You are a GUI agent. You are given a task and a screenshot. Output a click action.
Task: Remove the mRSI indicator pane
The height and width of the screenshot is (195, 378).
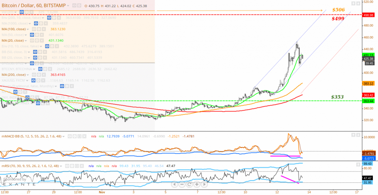coord(82,166)
